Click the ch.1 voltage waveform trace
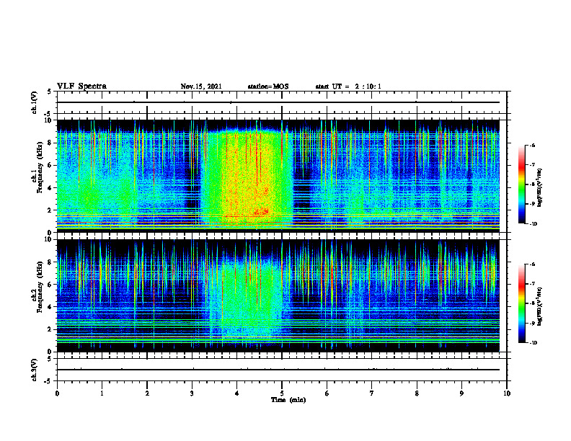The height and width of the screenshot is (441, 571). (278, 102)
